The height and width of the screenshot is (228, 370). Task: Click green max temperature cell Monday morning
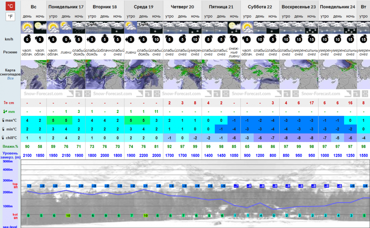coord(53,120)
